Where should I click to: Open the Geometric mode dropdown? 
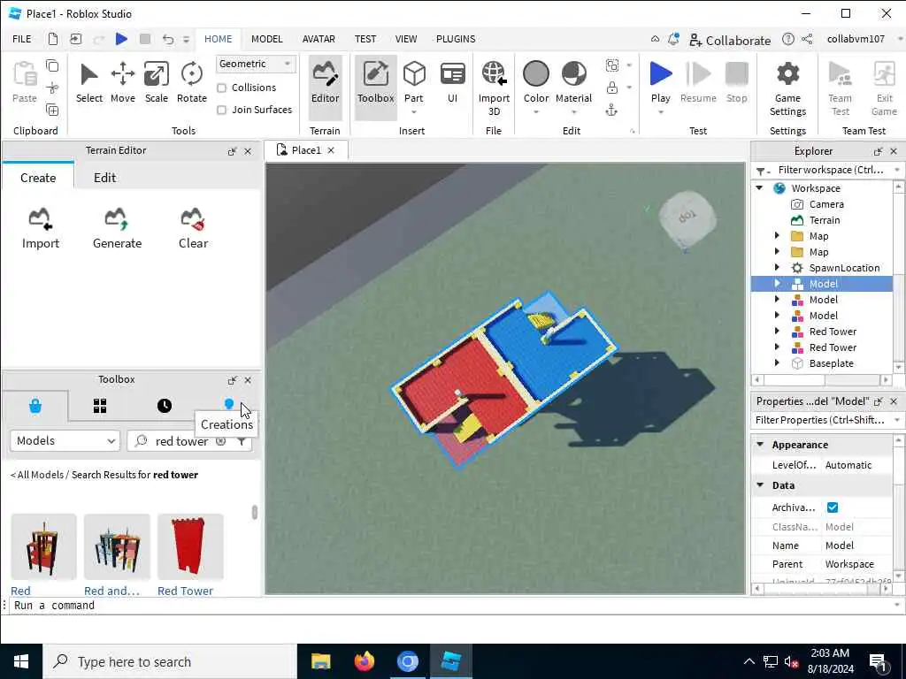[x=256, y=64]
